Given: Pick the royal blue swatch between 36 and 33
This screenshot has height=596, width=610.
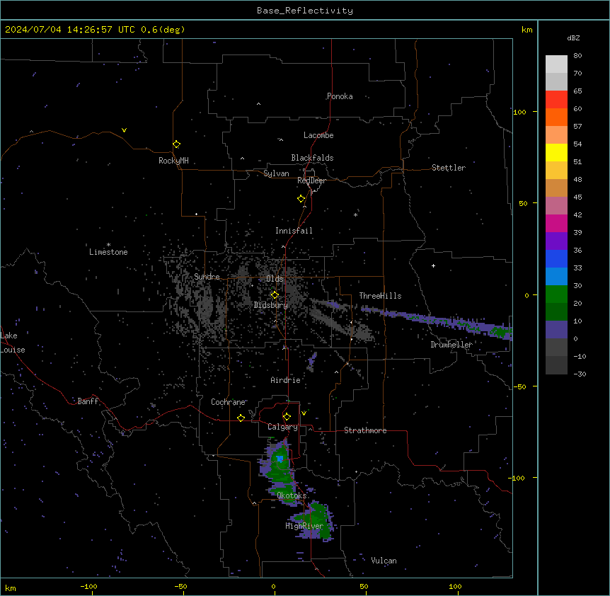Looking at the screenshot, I should tap(556, 258).
